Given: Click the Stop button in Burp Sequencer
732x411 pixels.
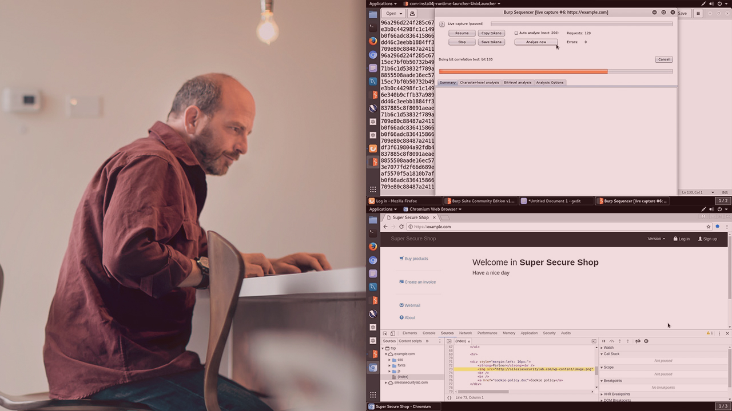Looking at the screenshot, I should [x=462, y=42].
